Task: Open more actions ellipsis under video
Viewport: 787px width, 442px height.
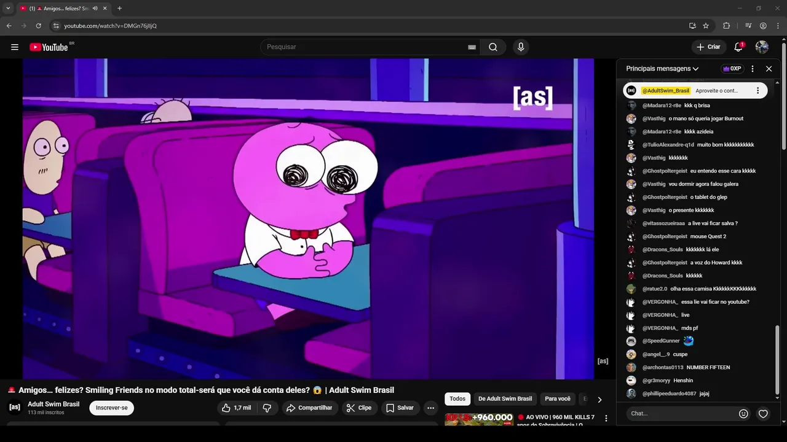Action: point(430,408)
